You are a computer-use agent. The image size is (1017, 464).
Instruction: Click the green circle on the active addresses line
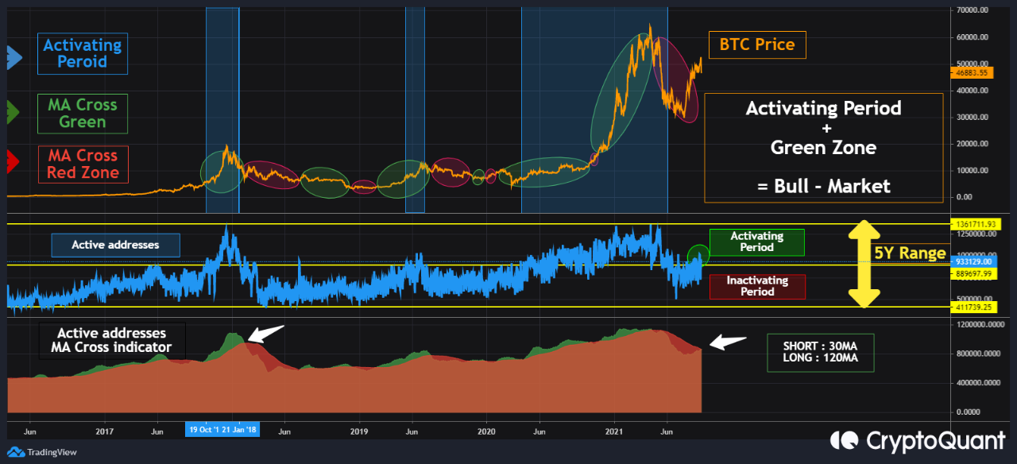click(698, 255)
